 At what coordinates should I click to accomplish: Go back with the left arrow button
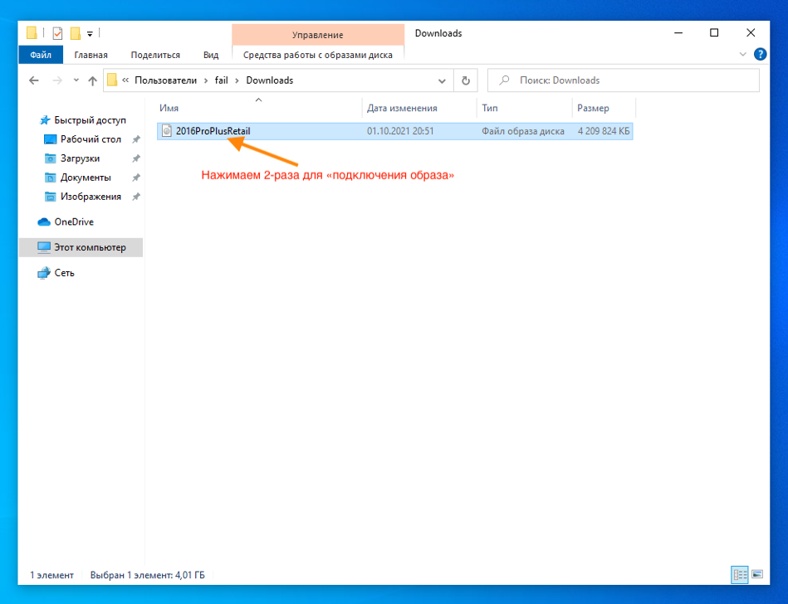point(34,80)
